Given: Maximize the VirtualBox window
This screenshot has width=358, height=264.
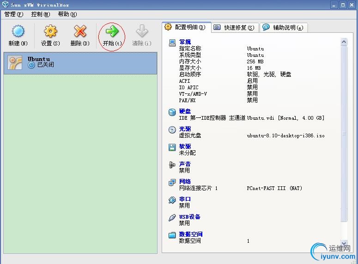Looking at the screenshot, I should pyautogui.click(x=343, y=5).
